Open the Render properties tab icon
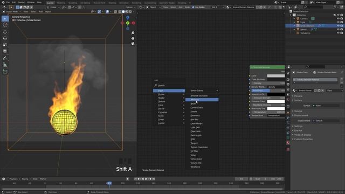 point(288,79)
